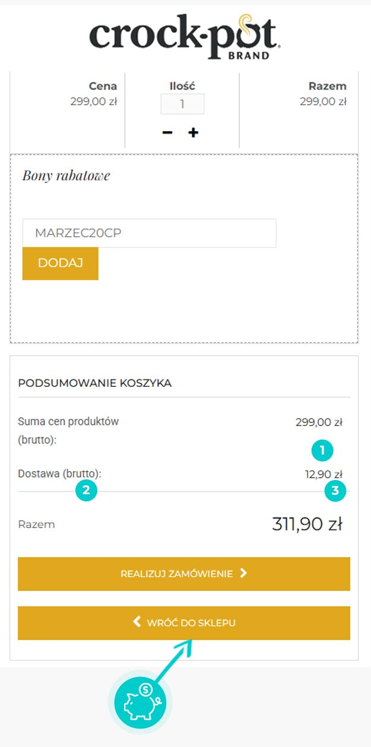Proceed with REALIZUJ ZAMÓWIENIE button
The width and height of the screenshot is (371, 747).
pos(184,574)
